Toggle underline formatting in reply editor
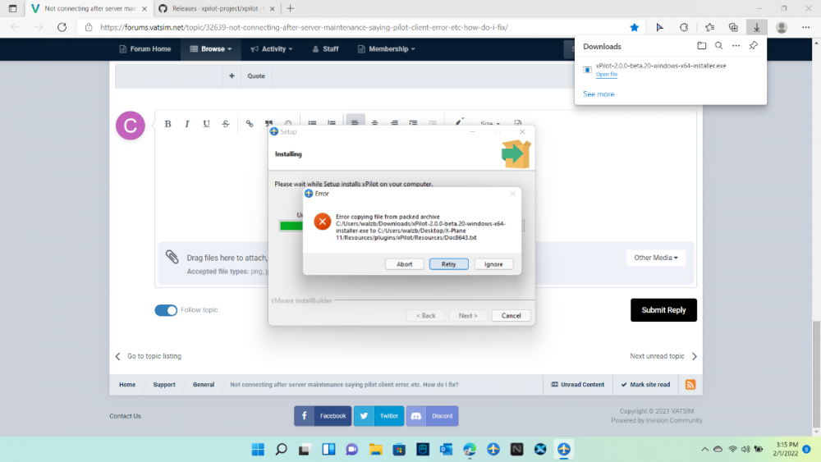The image size is (821, 462). point(206,124)
